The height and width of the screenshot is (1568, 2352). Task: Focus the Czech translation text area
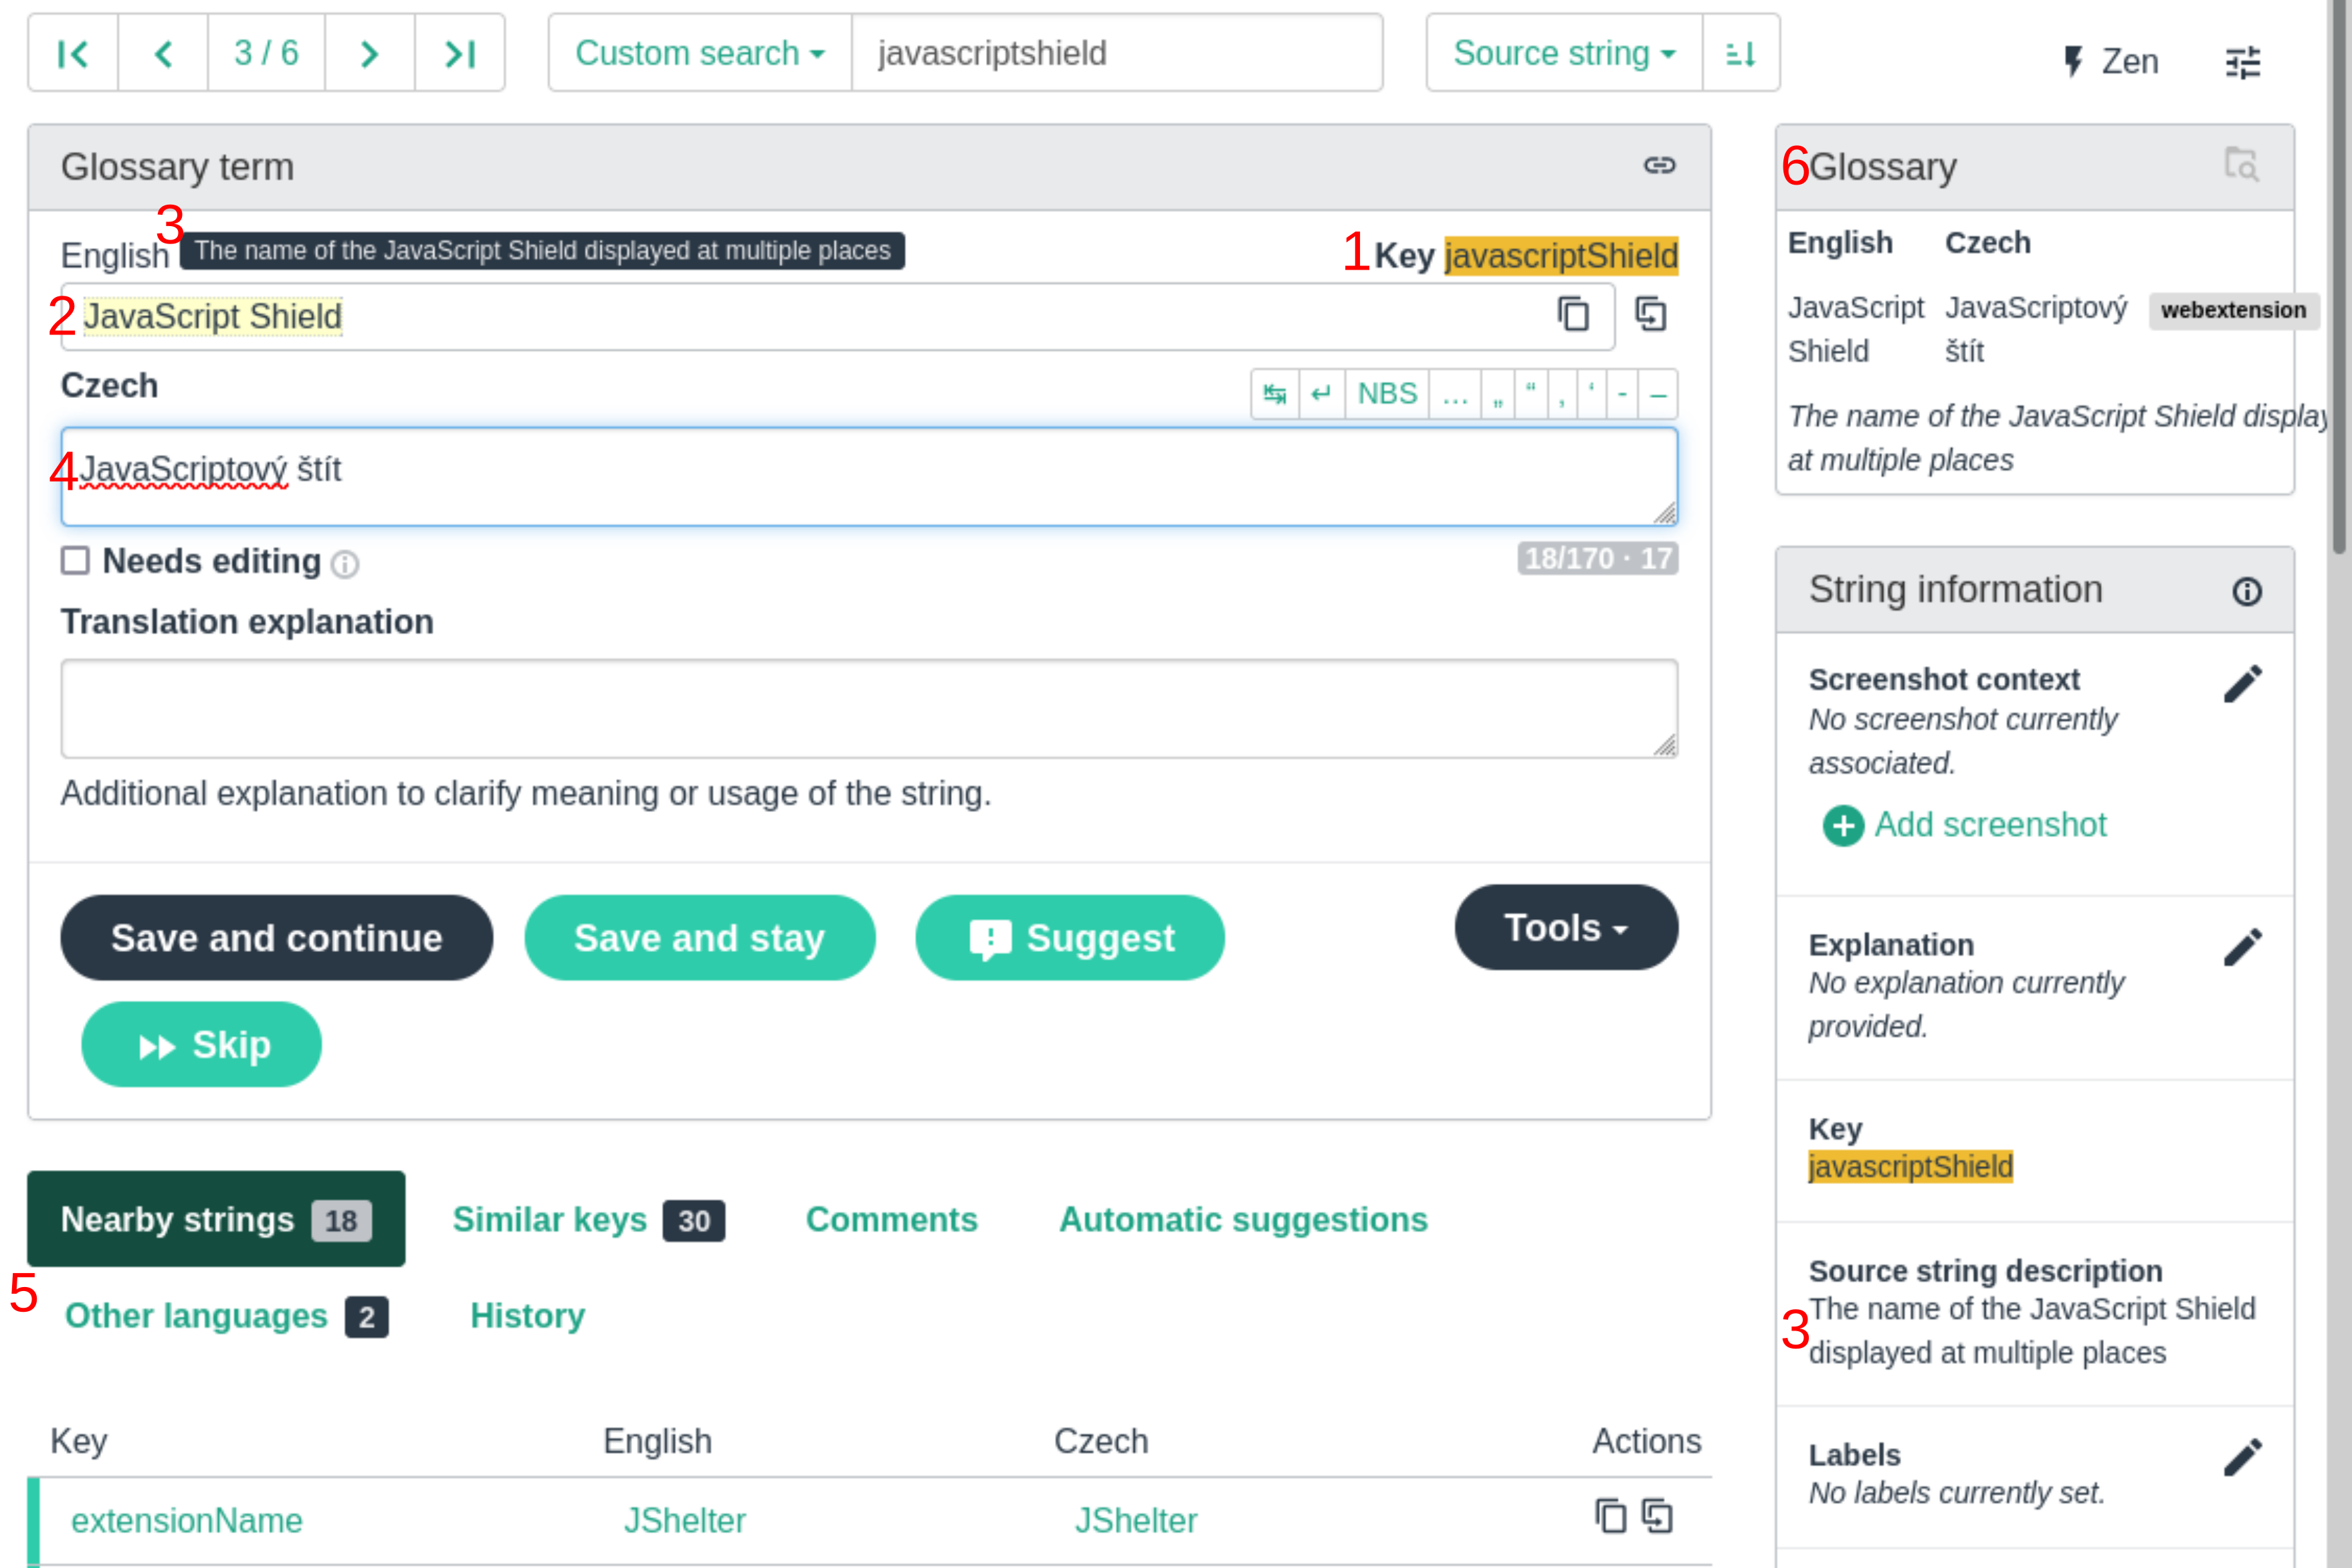click(869, 477)
